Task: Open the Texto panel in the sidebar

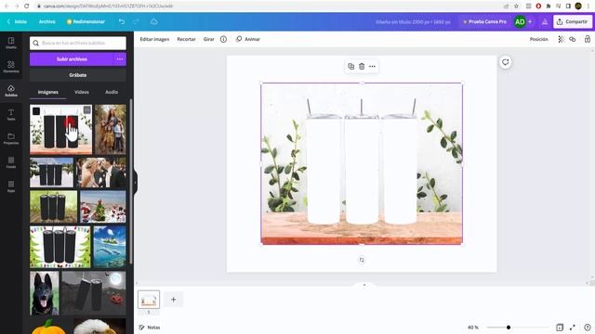Action: click(11, 114)
